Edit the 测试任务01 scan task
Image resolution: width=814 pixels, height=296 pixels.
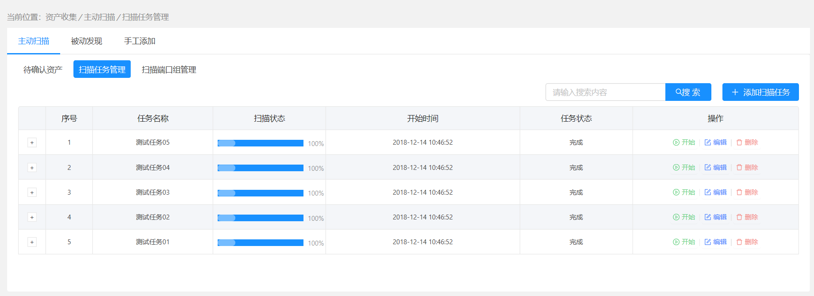pyautogui.click(x=715, y=242)
